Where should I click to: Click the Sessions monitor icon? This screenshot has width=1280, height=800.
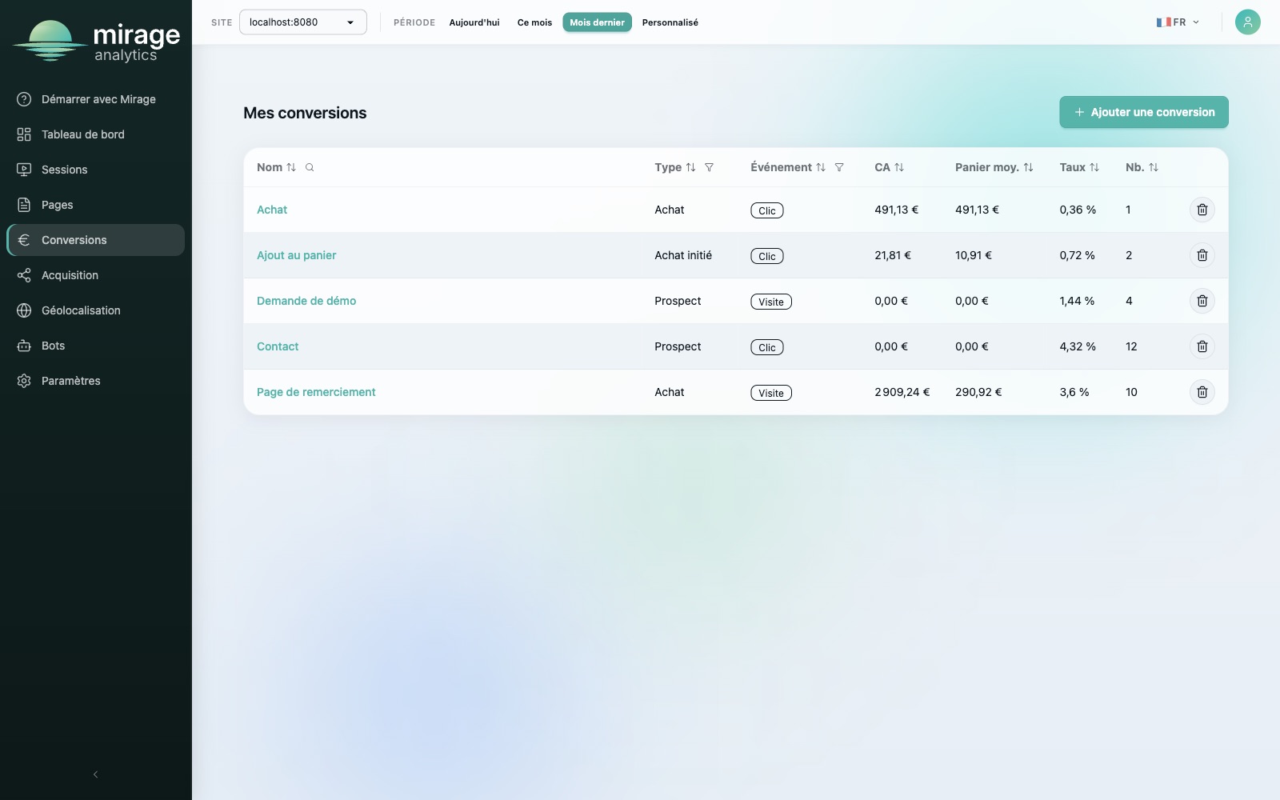pos(24,170)
